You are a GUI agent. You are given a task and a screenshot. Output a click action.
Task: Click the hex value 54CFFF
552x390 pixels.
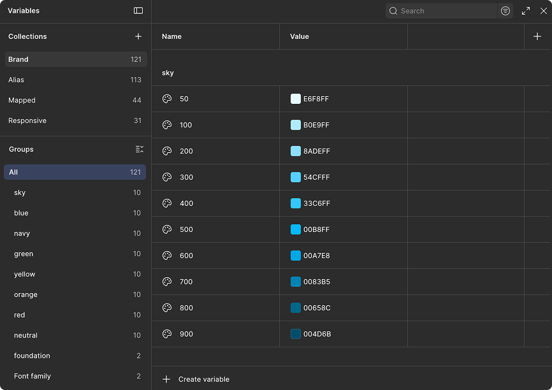click(x=317, y=177)
